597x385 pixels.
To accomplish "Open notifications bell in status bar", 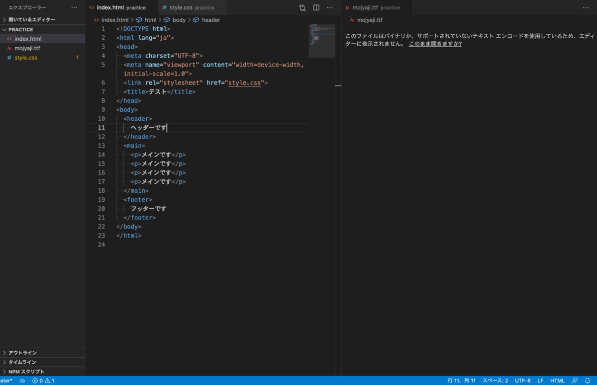I will (x=588, y=381).
